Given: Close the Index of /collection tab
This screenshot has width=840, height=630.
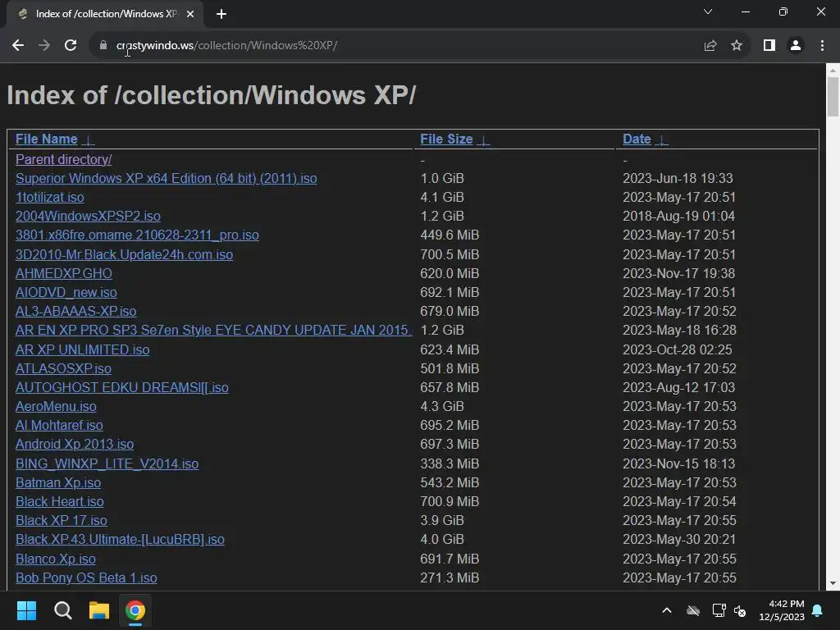Looking at the screenshot, I should (x=190, y=14).
